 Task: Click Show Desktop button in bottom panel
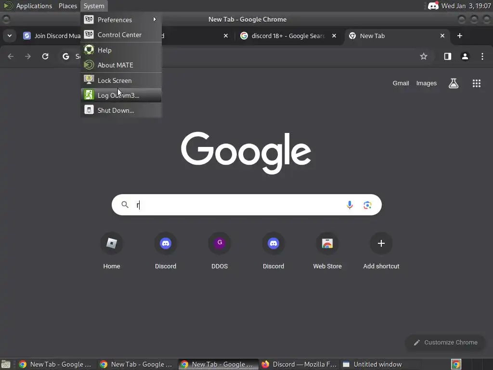(6, 364)
